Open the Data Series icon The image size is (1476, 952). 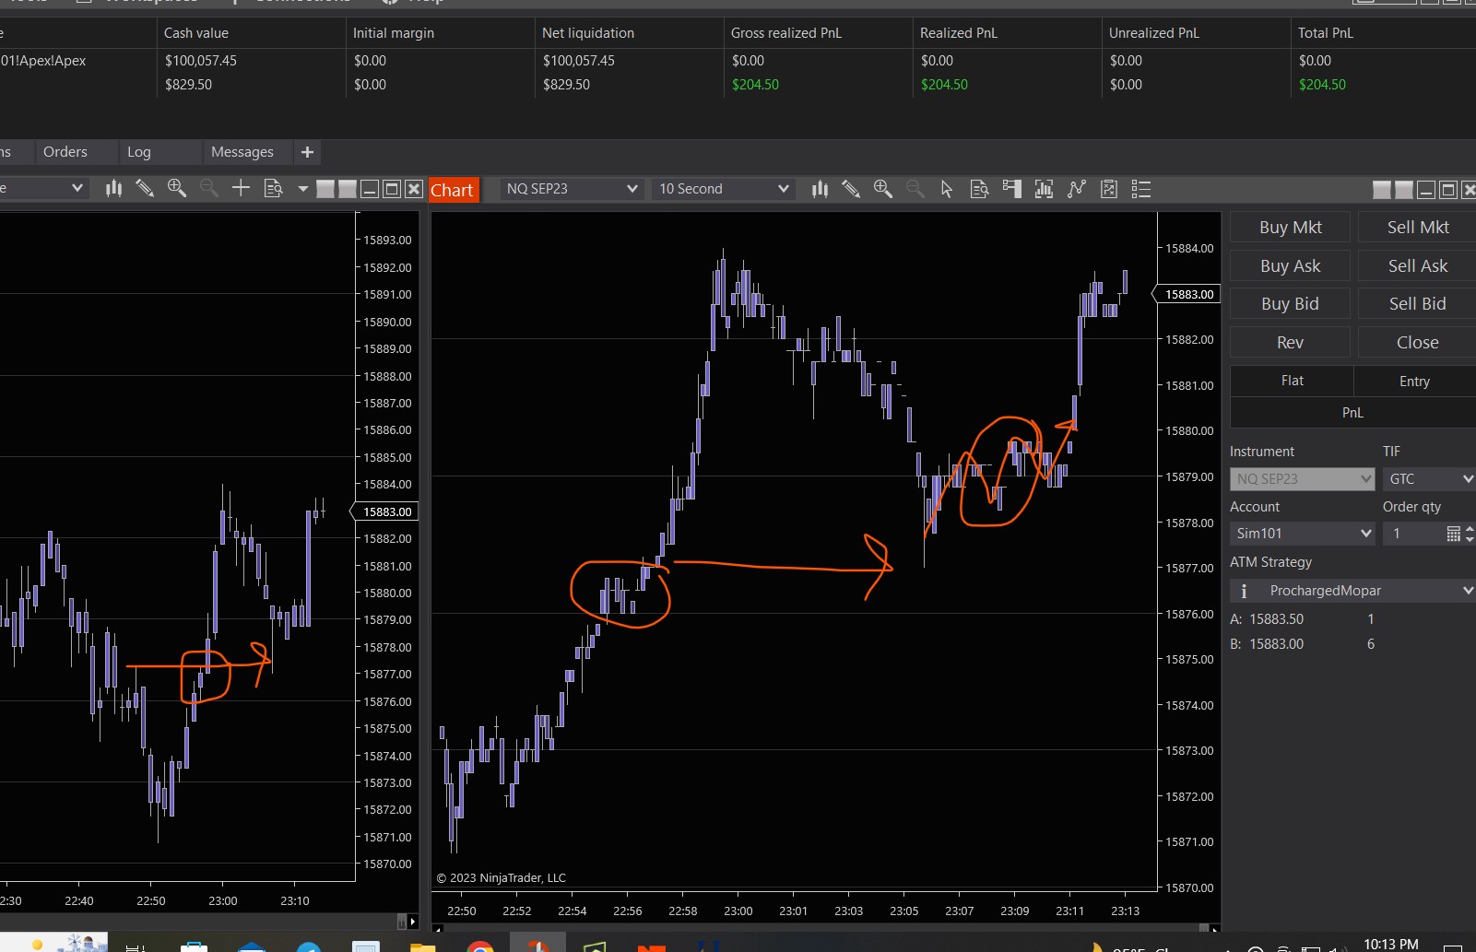pyautogui.click(x=820, y=189)
